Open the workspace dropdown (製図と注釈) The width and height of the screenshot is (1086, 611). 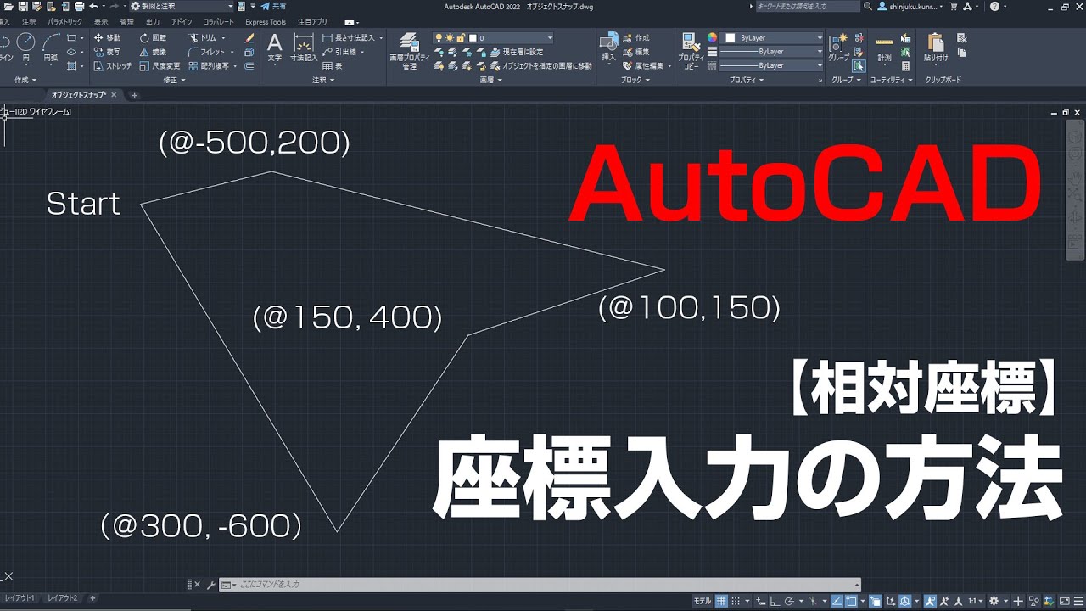(181, 6)
